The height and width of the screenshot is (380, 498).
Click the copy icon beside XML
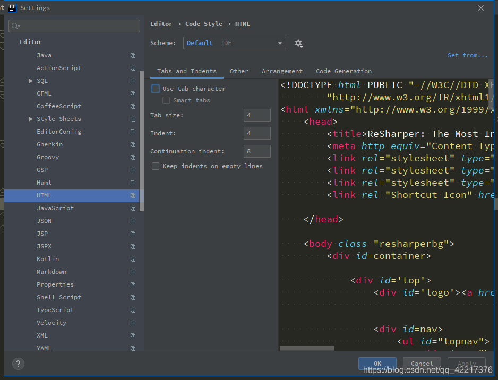tap(133, 335)
